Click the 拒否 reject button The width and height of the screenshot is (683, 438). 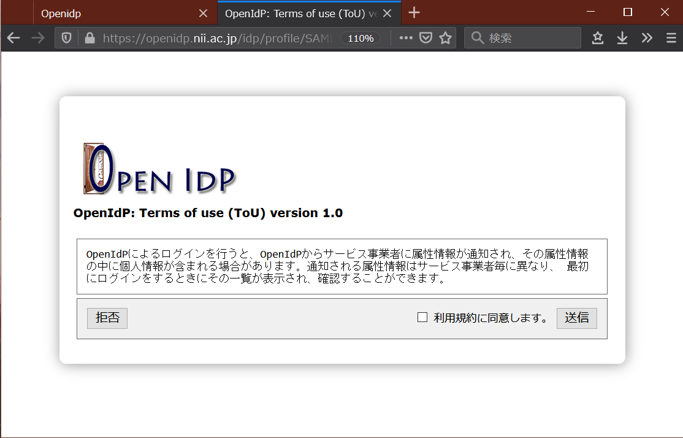pyautogui.click(x=107, y=318)
